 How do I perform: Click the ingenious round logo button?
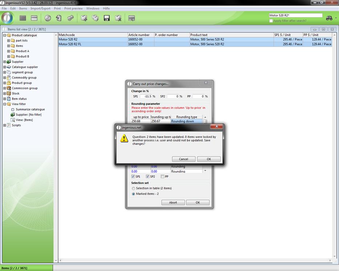pyautogui.click(x=7, y=18)
